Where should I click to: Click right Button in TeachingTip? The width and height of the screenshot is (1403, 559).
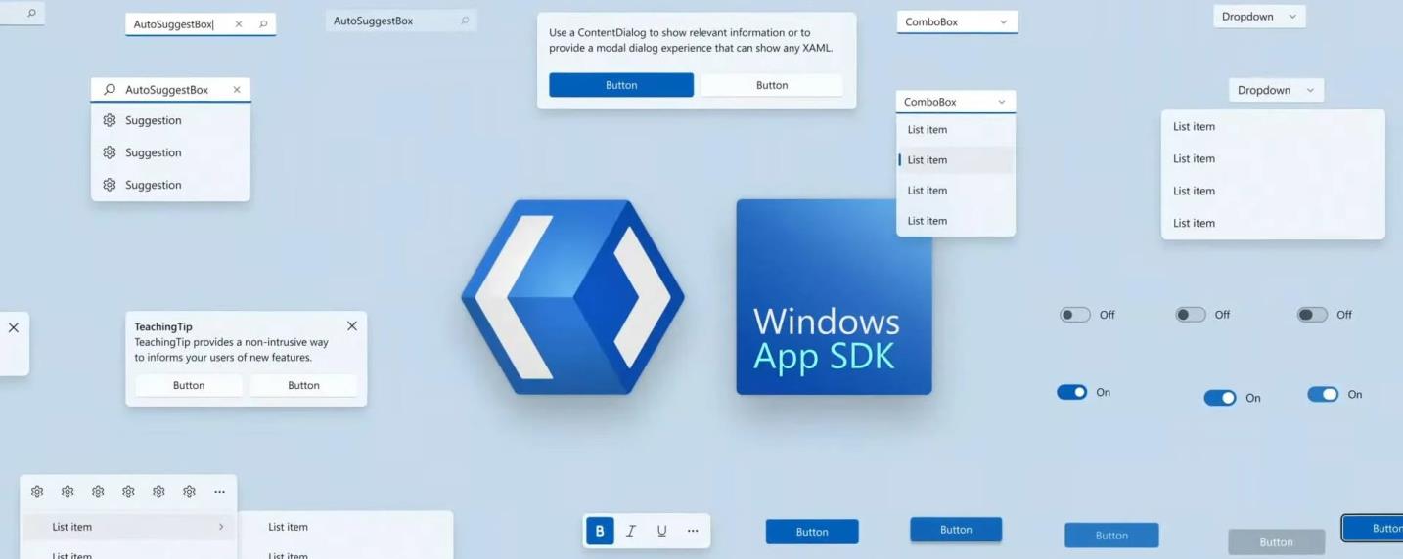point(303,385)
